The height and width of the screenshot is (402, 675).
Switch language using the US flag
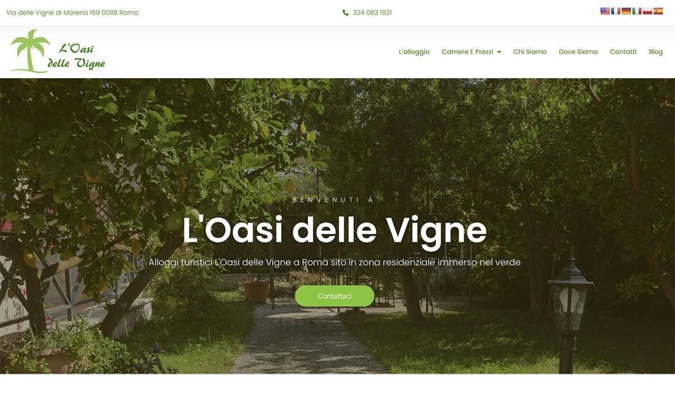[x=605, y=11]
